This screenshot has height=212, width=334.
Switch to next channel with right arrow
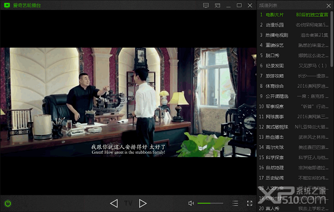tap(143, 203)
